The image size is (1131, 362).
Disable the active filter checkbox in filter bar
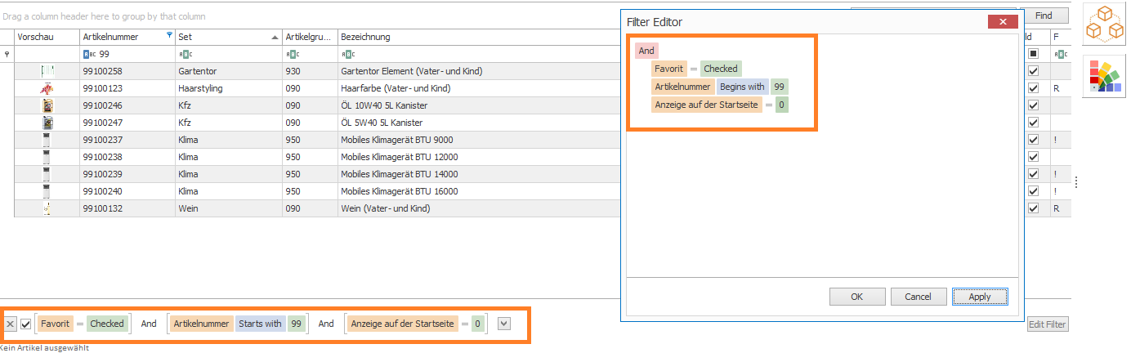coord(26,324)
